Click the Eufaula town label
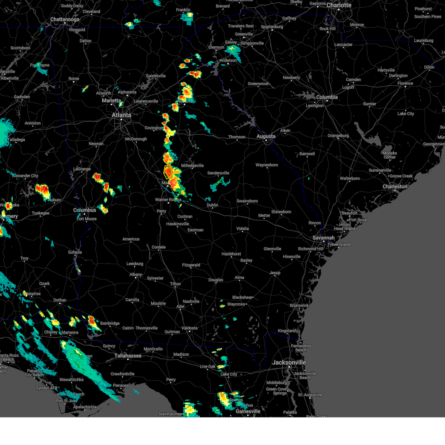Viewport: 445px width, 445px height. 75,253
